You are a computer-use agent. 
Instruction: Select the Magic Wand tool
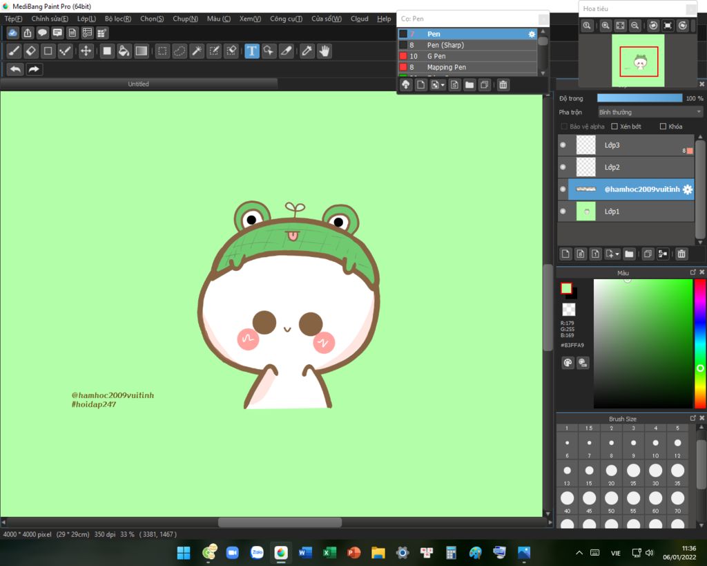pyautogui.click(x=197, y=51)
